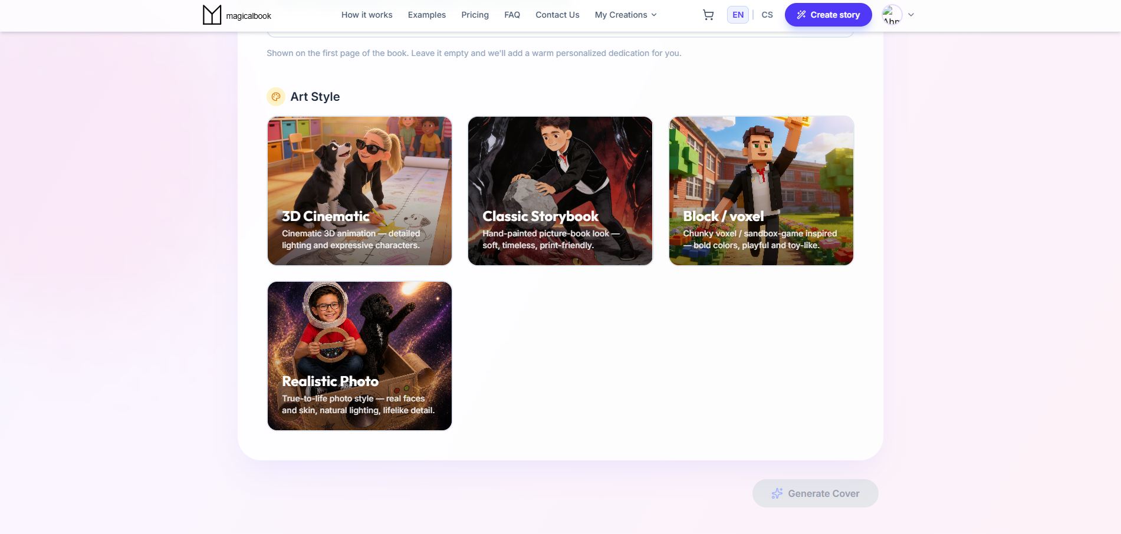The height and width of the screenshot is (534, 1121).
Task: Choose the Realistic Photo art style
Action: pyautogui.click(x=360, y=356)
